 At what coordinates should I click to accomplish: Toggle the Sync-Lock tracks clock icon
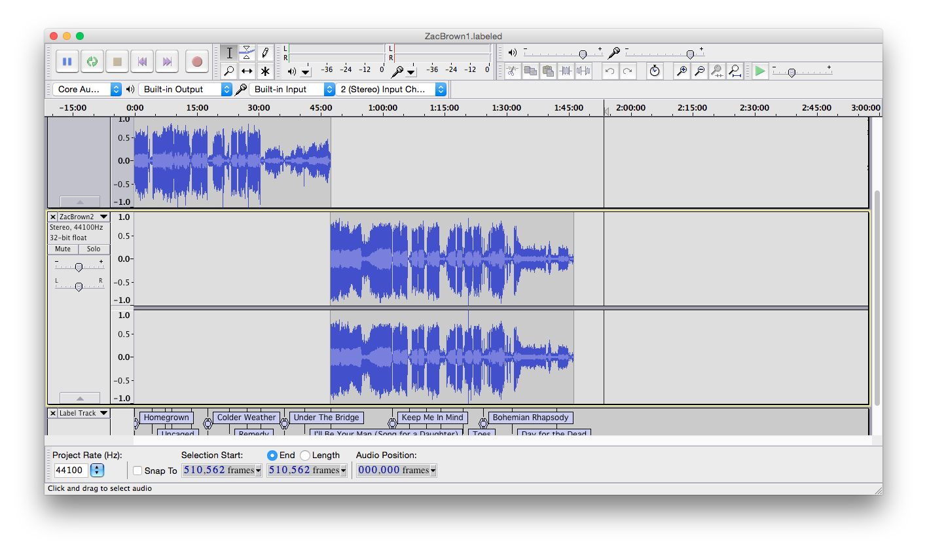pos(655,71)
